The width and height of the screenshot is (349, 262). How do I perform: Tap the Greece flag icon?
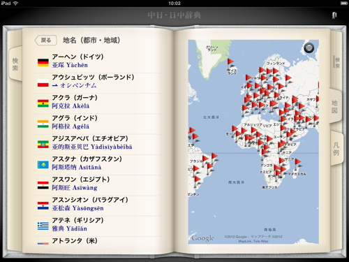point(43,226)
